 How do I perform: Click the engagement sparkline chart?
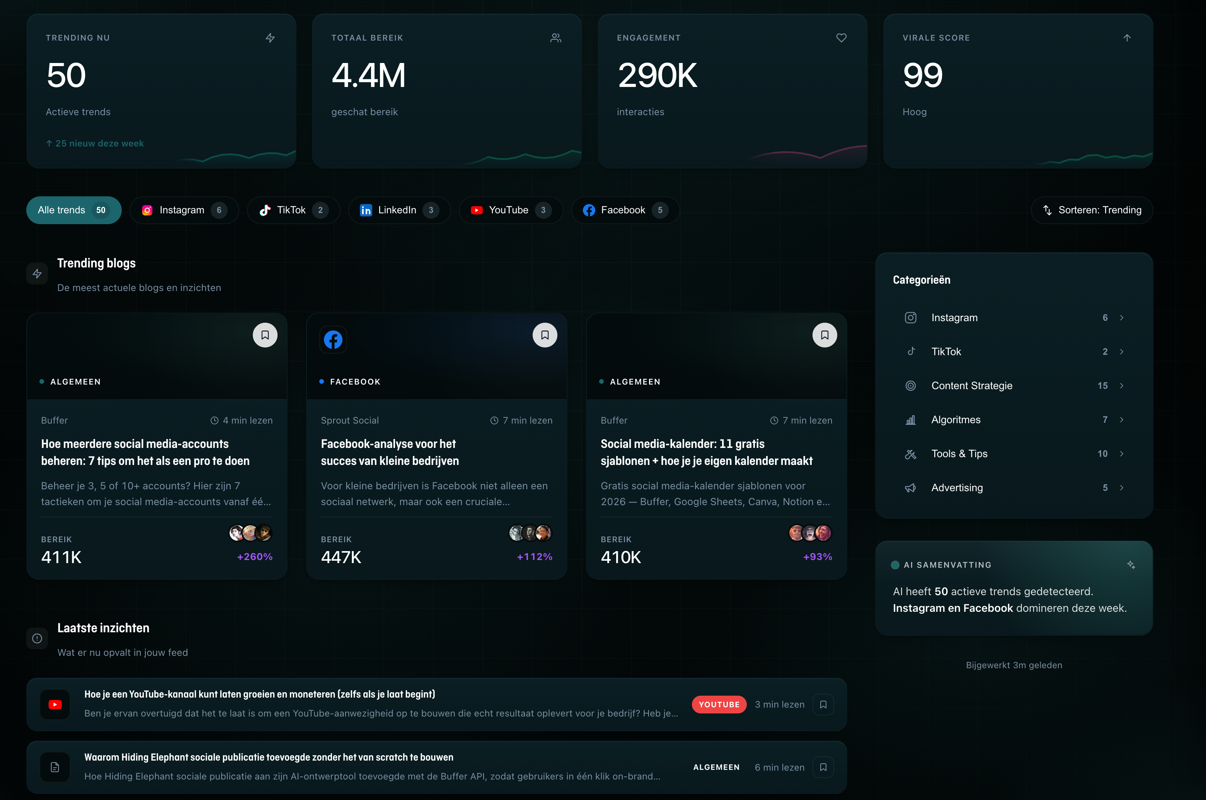[806, 153]
